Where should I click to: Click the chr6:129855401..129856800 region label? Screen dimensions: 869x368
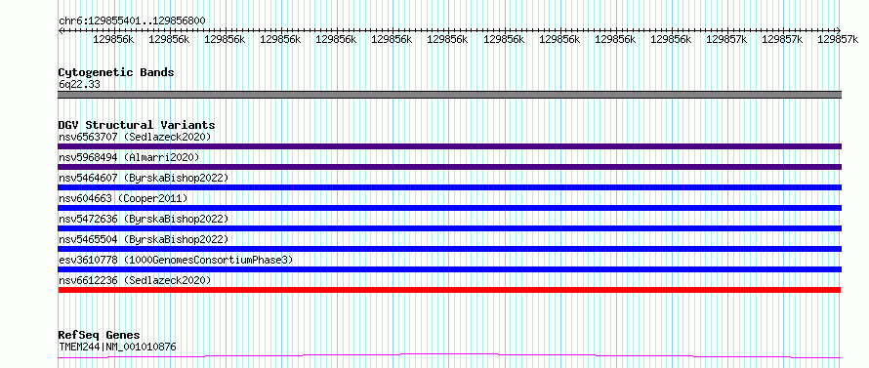pyautogui.click(x=132, y=21)
